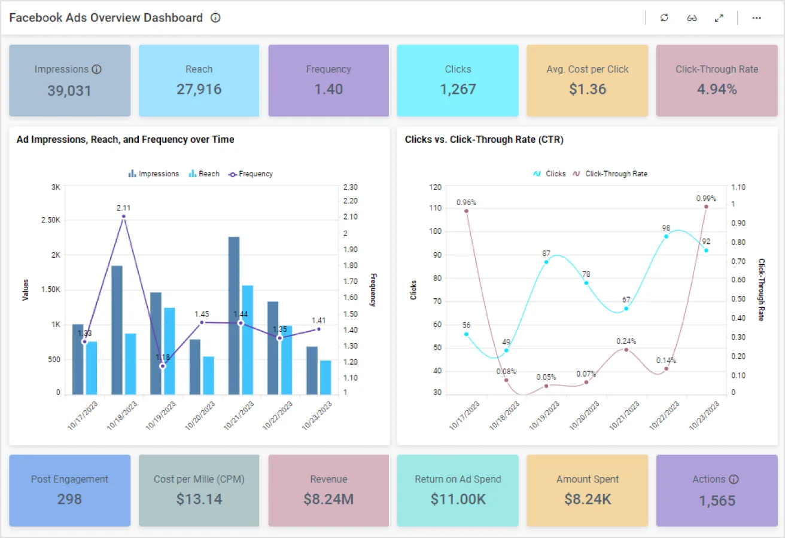
Task: Select the Avg. Cost per Click card
Action: pyautogui.click(x=587, y=81)
